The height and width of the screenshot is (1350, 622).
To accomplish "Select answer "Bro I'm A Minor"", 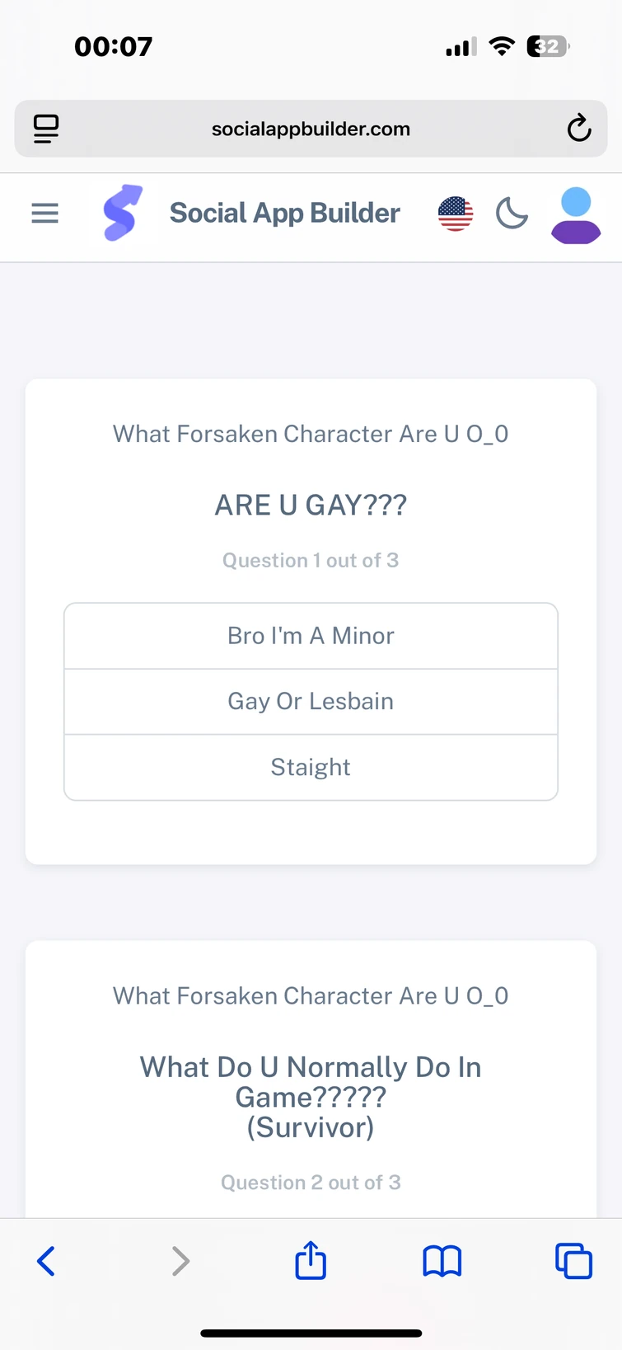I will coord(311,635).
